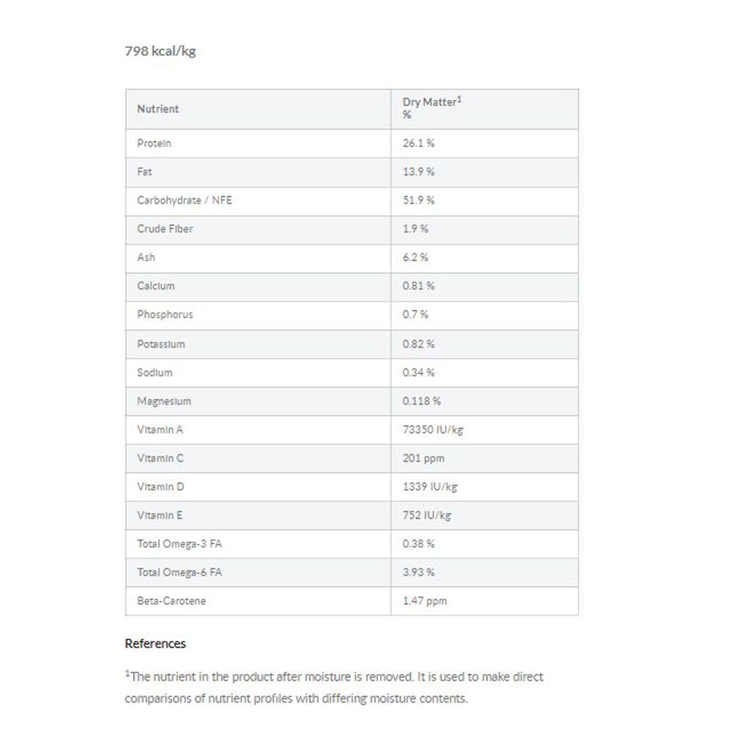
Task: Click the Magnesium row label
Action: pyautogui.click(x=164, y=401)
